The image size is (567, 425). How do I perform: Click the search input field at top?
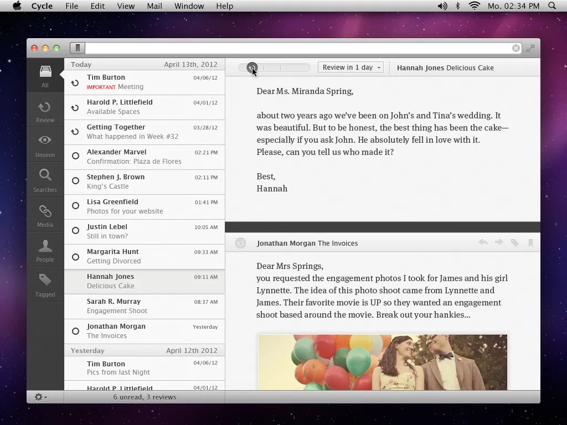[x=298, y=48]
